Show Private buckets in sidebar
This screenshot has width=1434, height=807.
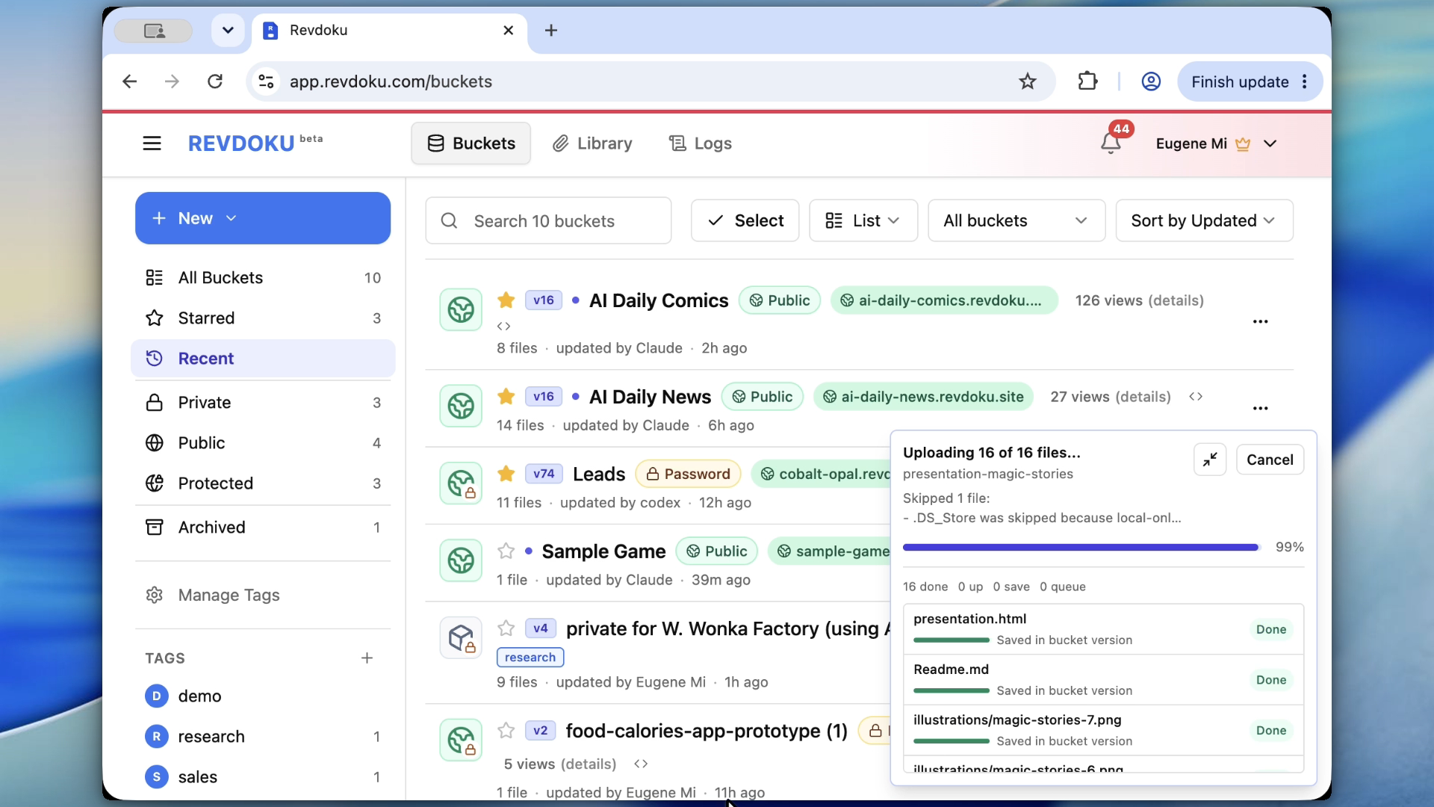tap(263, 403)
